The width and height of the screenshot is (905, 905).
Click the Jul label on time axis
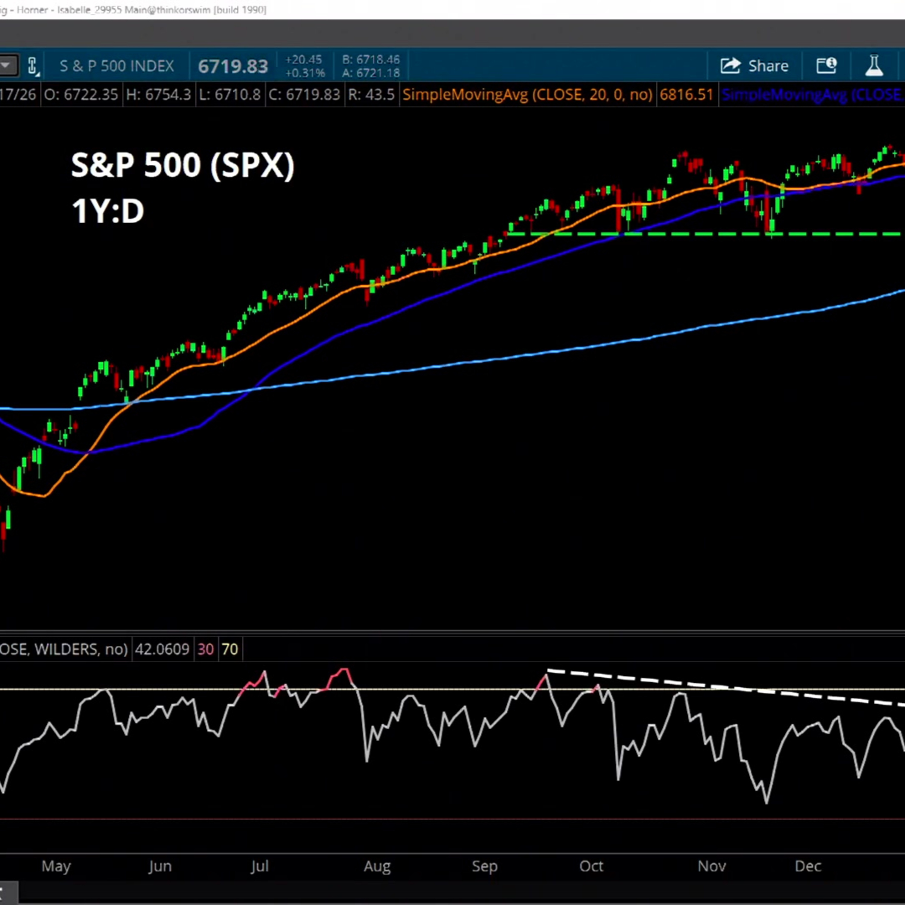click(259, 866)
